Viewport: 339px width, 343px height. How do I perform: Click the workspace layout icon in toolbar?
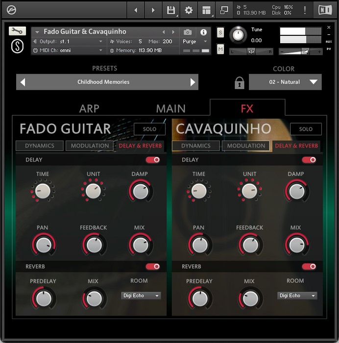[x=206, y=10]
